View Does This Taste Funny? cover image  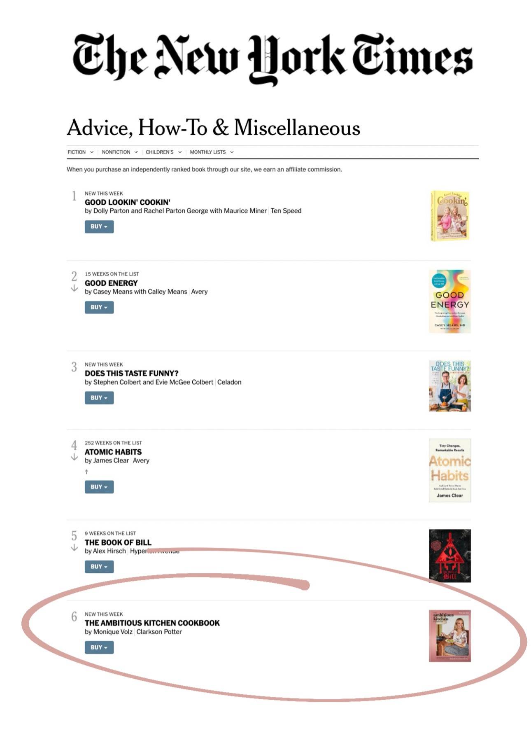click(449, 386)
